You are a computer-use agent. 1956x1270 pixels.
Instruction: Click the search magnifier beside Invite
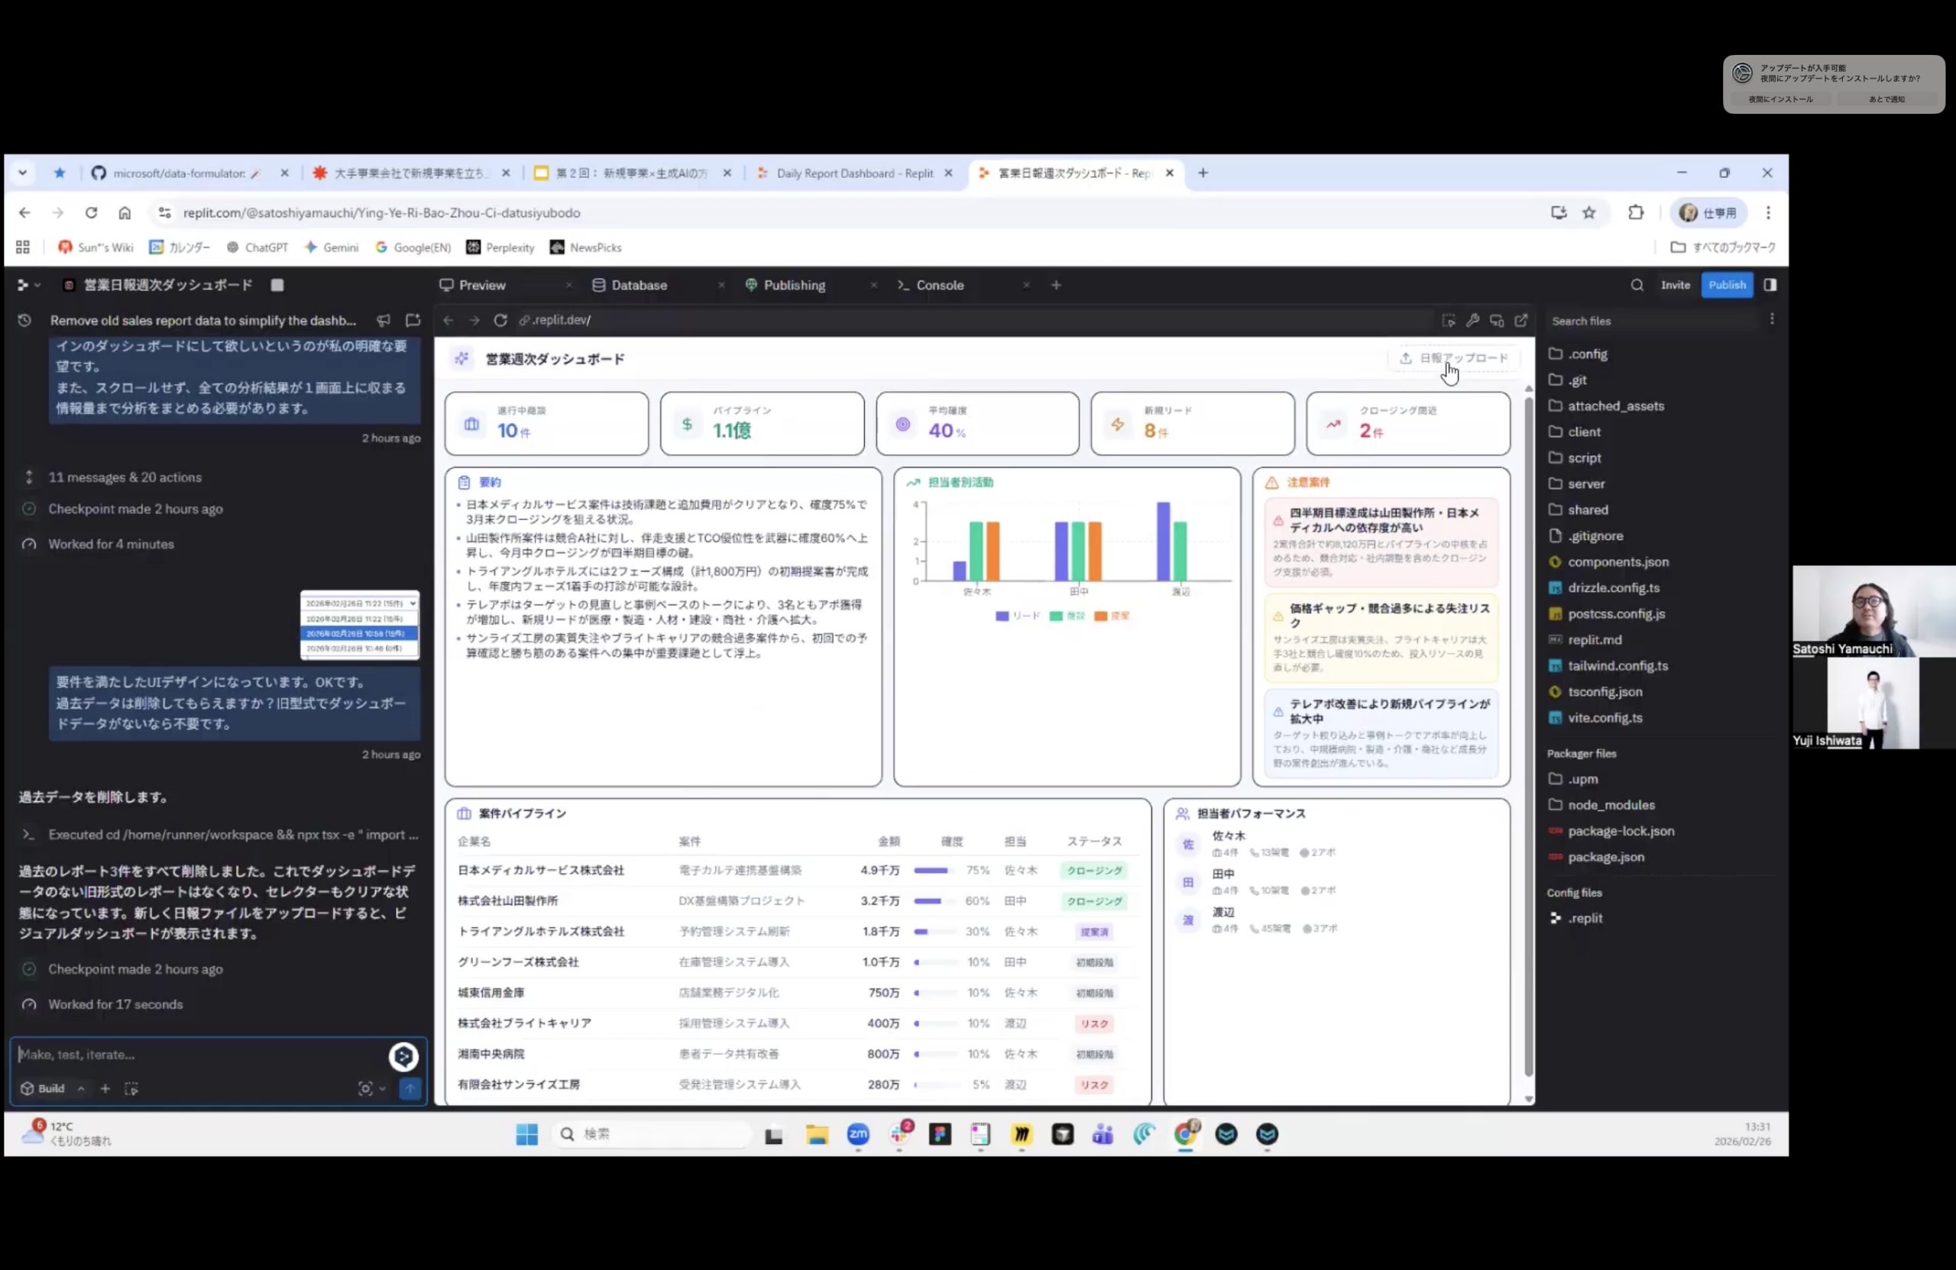(x=1637, y=285)
